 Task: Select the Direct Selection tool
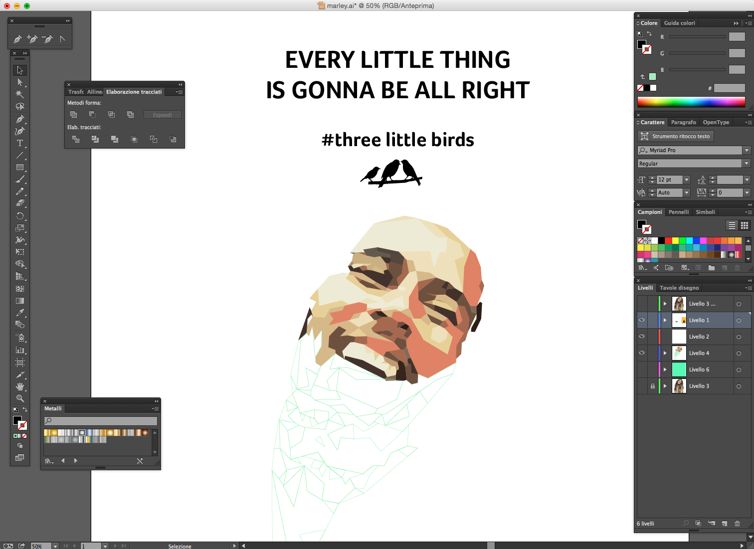point(20,82)
